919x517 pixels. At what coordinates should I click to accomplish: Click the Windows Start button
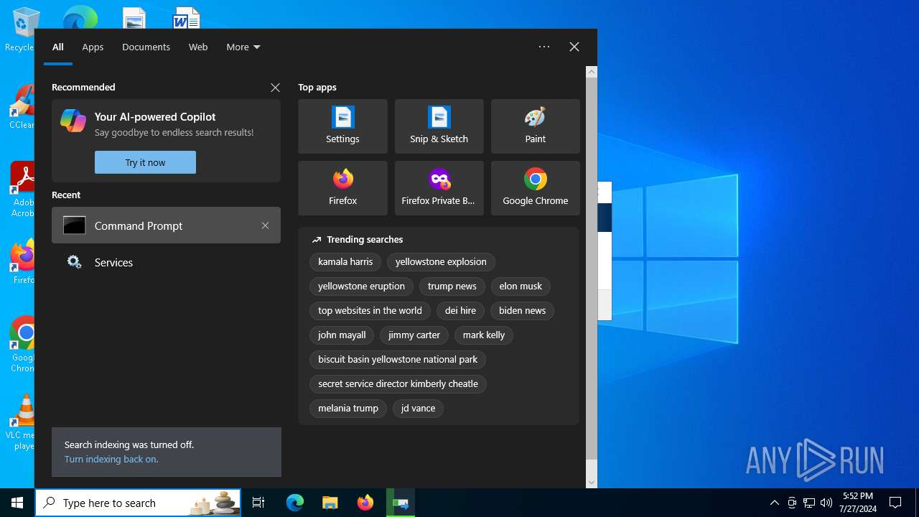coord(17,503)
